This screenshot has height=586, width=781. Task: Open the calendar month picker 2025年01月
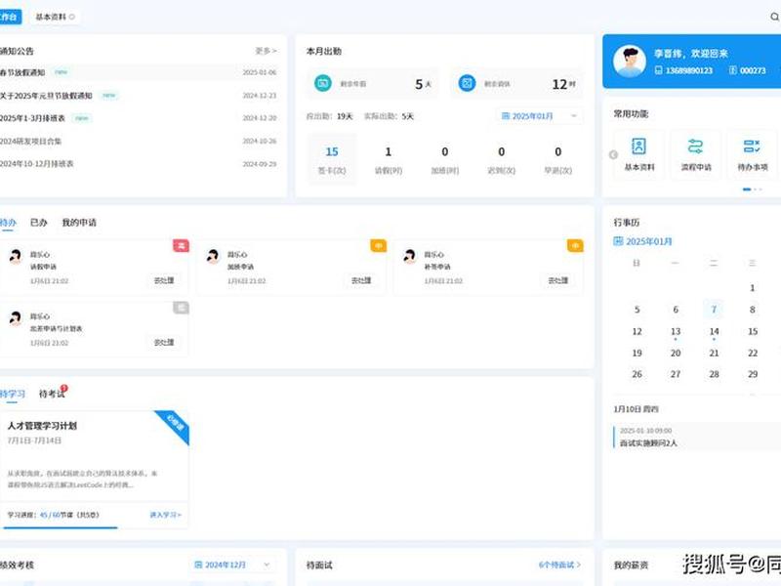coord(643,241)
